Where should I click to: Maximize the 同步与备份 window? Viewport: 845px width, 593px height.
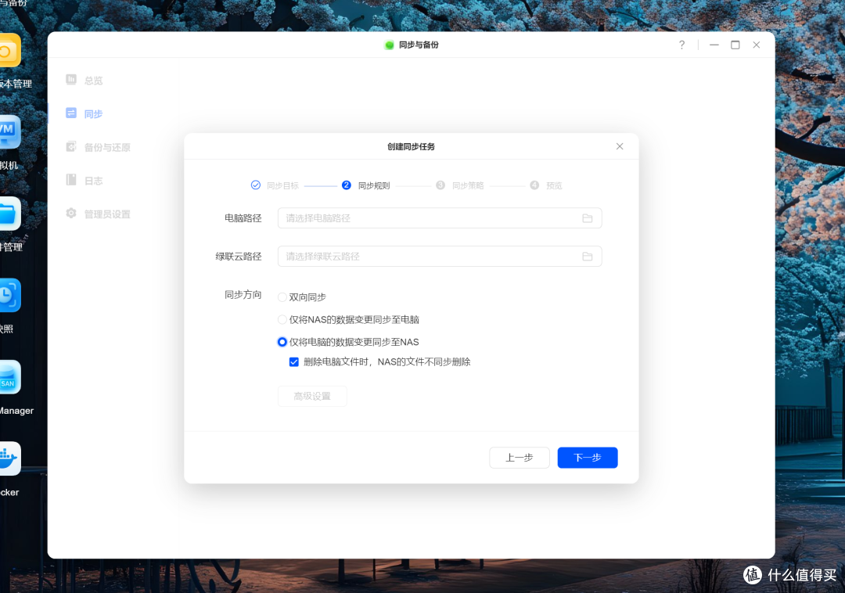735,45
